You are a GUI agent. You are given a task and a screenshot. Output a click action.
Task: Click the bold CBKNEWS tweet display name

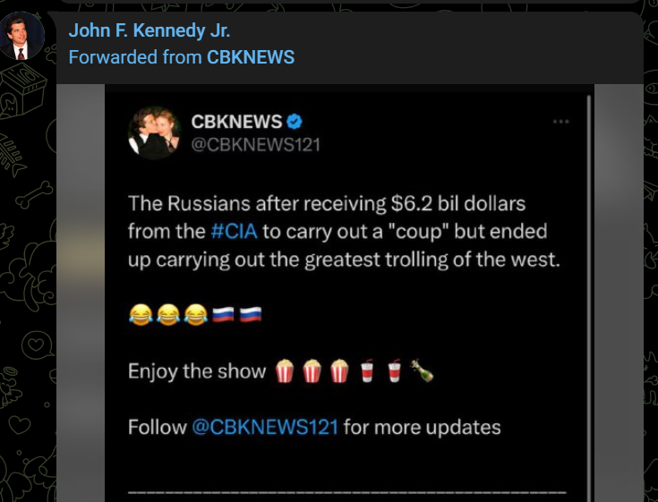pos(236,122)
